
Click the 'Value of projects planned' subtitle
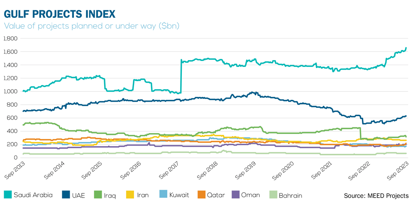point(91,26)
